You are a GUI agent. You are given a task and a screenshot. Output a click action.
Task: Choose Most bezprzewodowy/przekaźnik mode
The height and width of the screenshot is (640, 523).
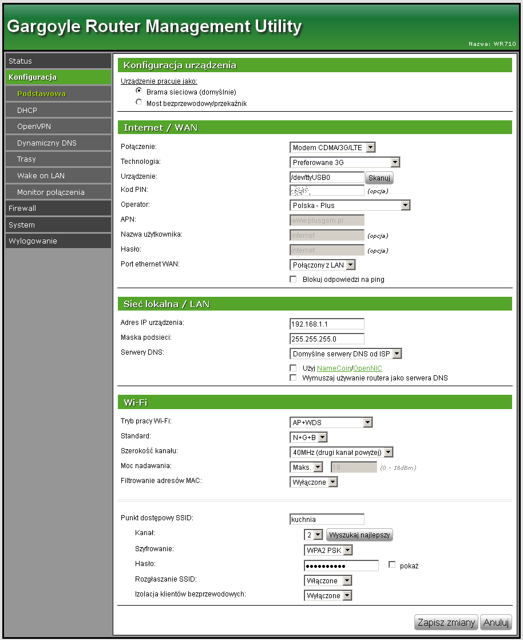coord(138,103)
